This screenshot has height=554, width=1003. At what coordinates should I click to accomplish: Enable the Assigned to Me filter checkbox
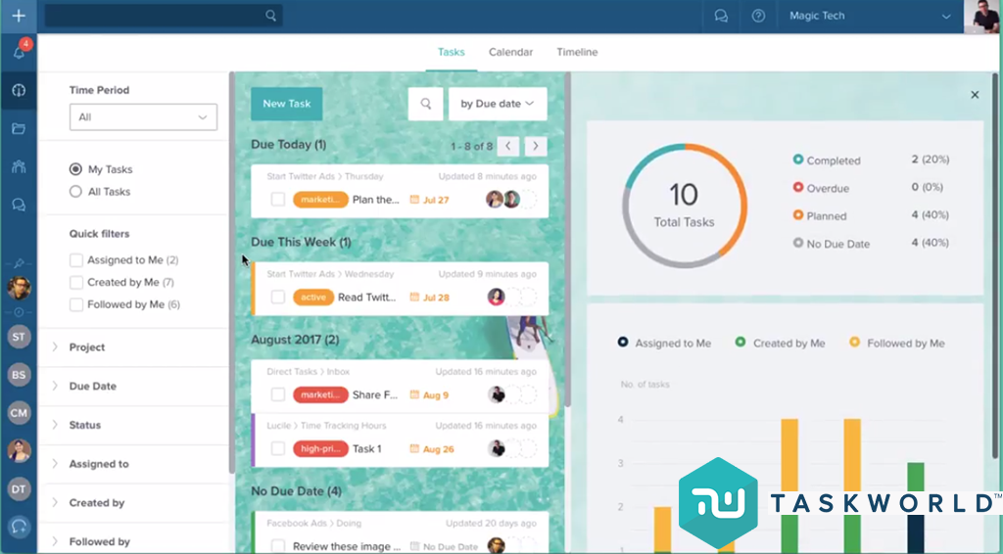pos(76,260)
